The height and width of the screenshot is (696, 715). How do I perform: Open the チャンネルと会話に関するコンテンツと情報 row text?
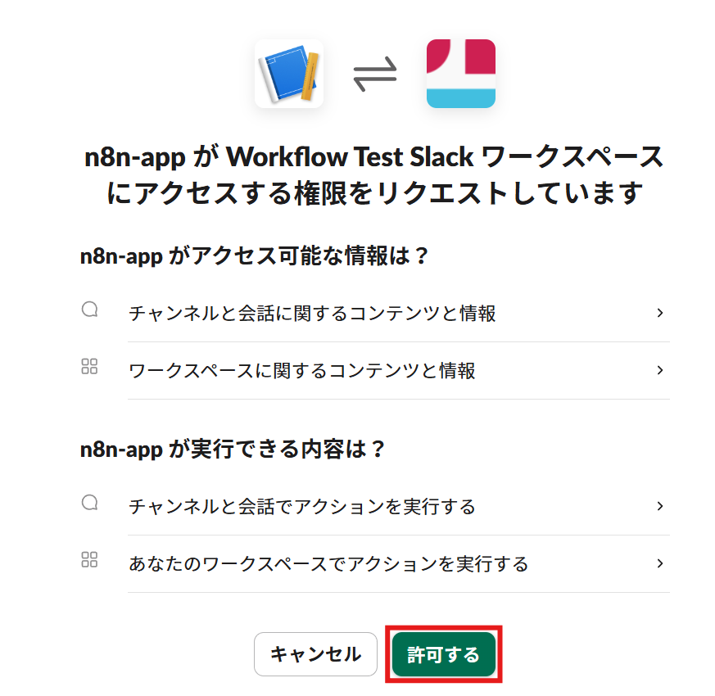[312, 314]
